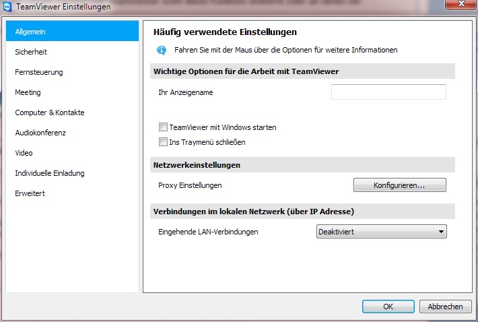Click the Netzwerkeinstellungen section header
The height and width of the screenshot is (322, 478).
(302, 165)
